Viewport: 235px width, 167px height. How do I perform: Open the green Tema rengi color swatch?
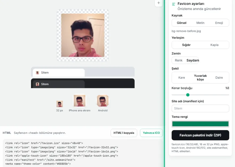tap(200, 124)
